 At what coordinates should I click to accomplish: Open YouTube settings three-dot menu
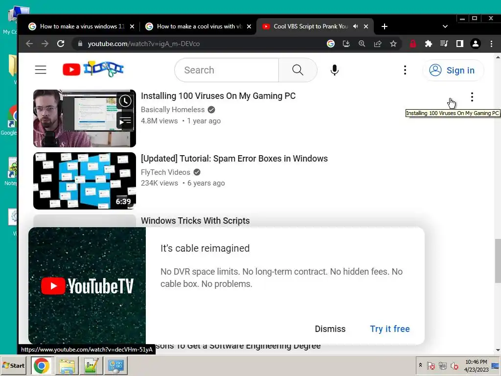pyautogui.click(x=405, y=70)
